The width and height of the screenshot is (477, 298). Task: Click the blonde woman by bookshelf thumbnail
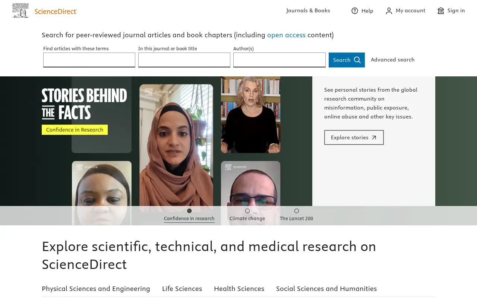tap(250, 115)
